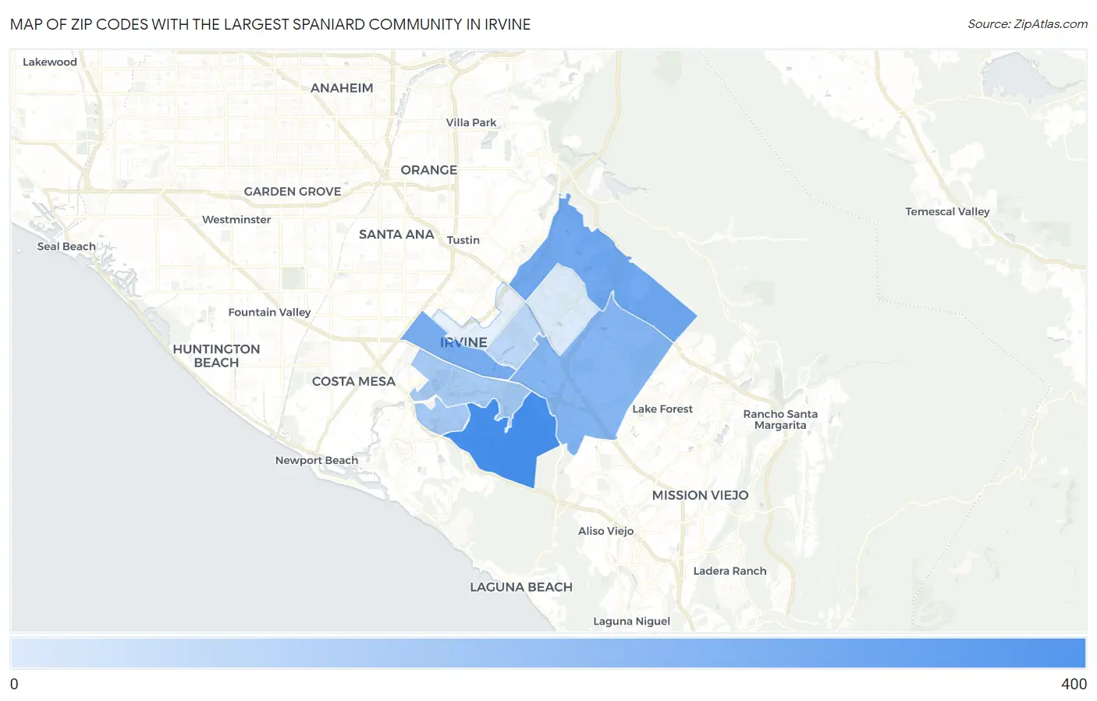Click the Tustin map label
Viewport: 1097px width, 701px height.
463,240
